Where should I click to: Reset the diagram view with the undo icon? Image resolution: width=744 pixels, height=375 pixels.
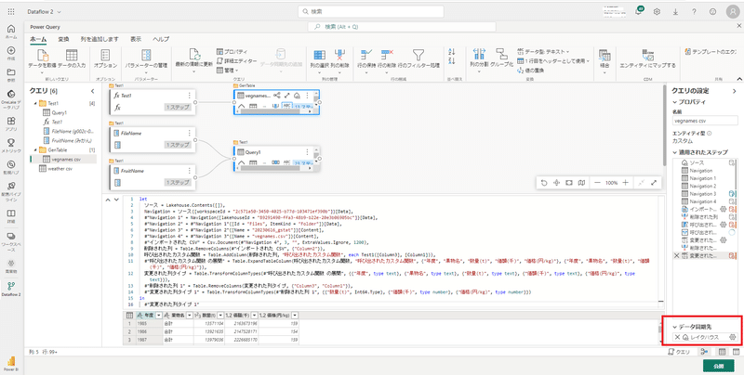coord(544,182)
